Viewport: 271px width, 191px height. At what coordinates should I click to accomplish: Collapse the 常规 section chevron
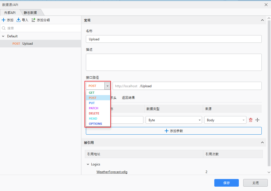point(262,20)
